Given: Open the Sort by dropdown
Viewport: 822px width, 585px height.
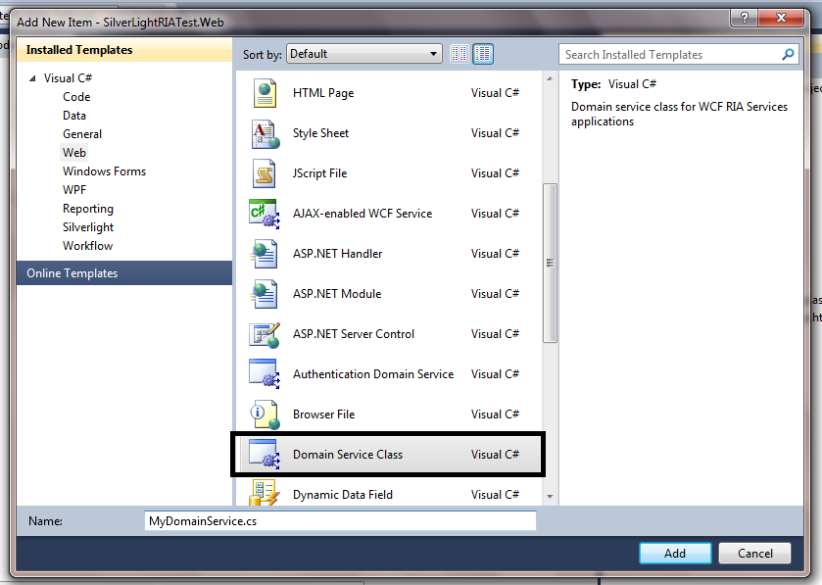Looking at the screenshot, I should point(363,54).
